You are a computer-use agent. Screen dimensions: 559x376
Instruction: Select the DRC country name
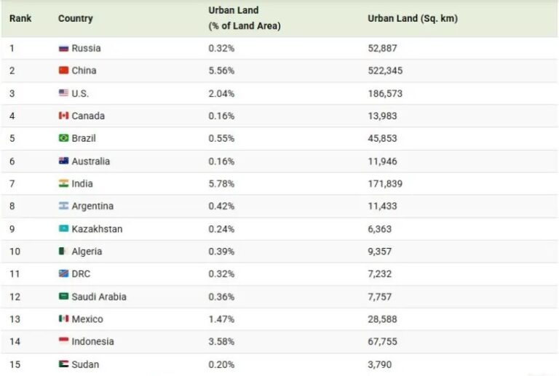click(x=81, y=273)
